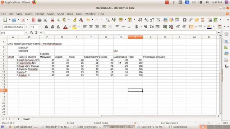Screen dimensions: 230x129
Task: Click the Sort Ascending icon
Action: (146, 20)
